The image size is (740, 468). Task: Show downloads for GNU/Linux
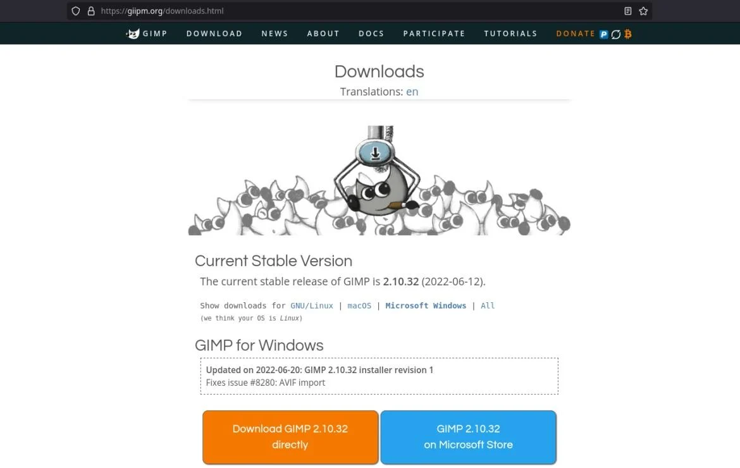[312, 305]
